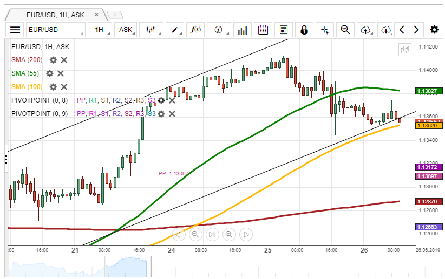The width and height of the screenshot is (445, 279).
Task: Open the hamburger main menu
Action: tap(15, 30)
